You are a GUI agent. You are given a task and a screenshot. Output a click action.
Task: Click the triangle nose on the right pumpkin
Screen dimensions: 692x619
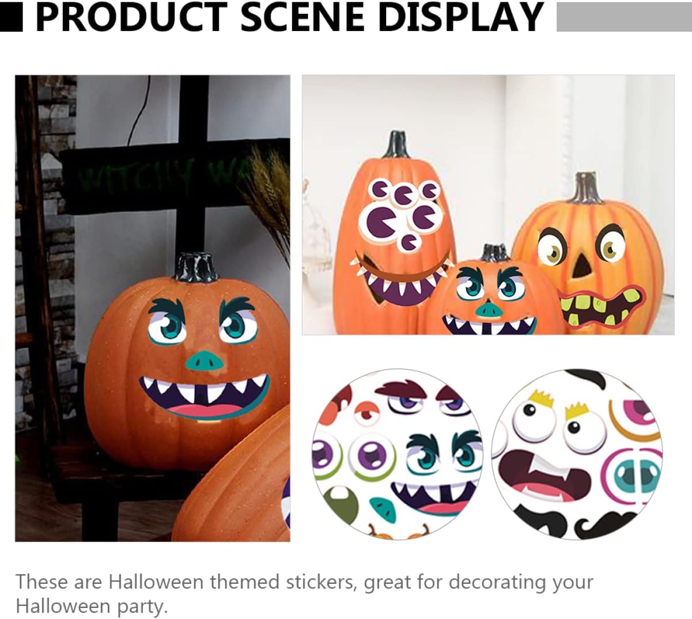(583, 263)
